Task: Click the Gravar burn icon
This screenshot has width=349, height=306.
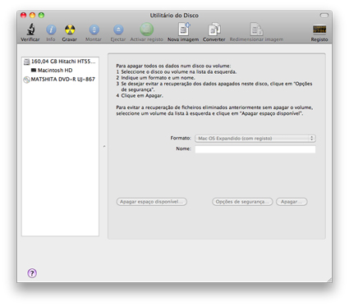Action: tap(70, 30)
